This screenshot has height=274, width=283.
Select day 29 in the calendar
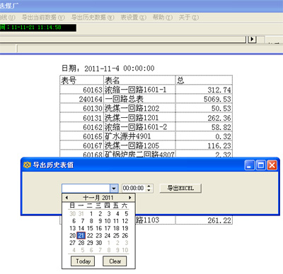90,243
